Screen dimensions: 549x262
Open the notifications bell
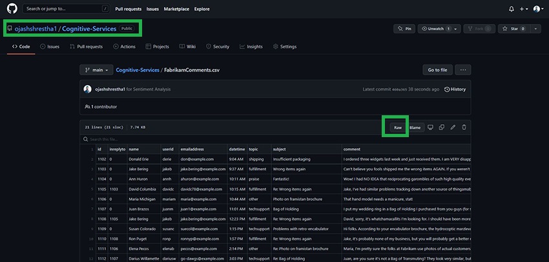[x=512, y=9]
